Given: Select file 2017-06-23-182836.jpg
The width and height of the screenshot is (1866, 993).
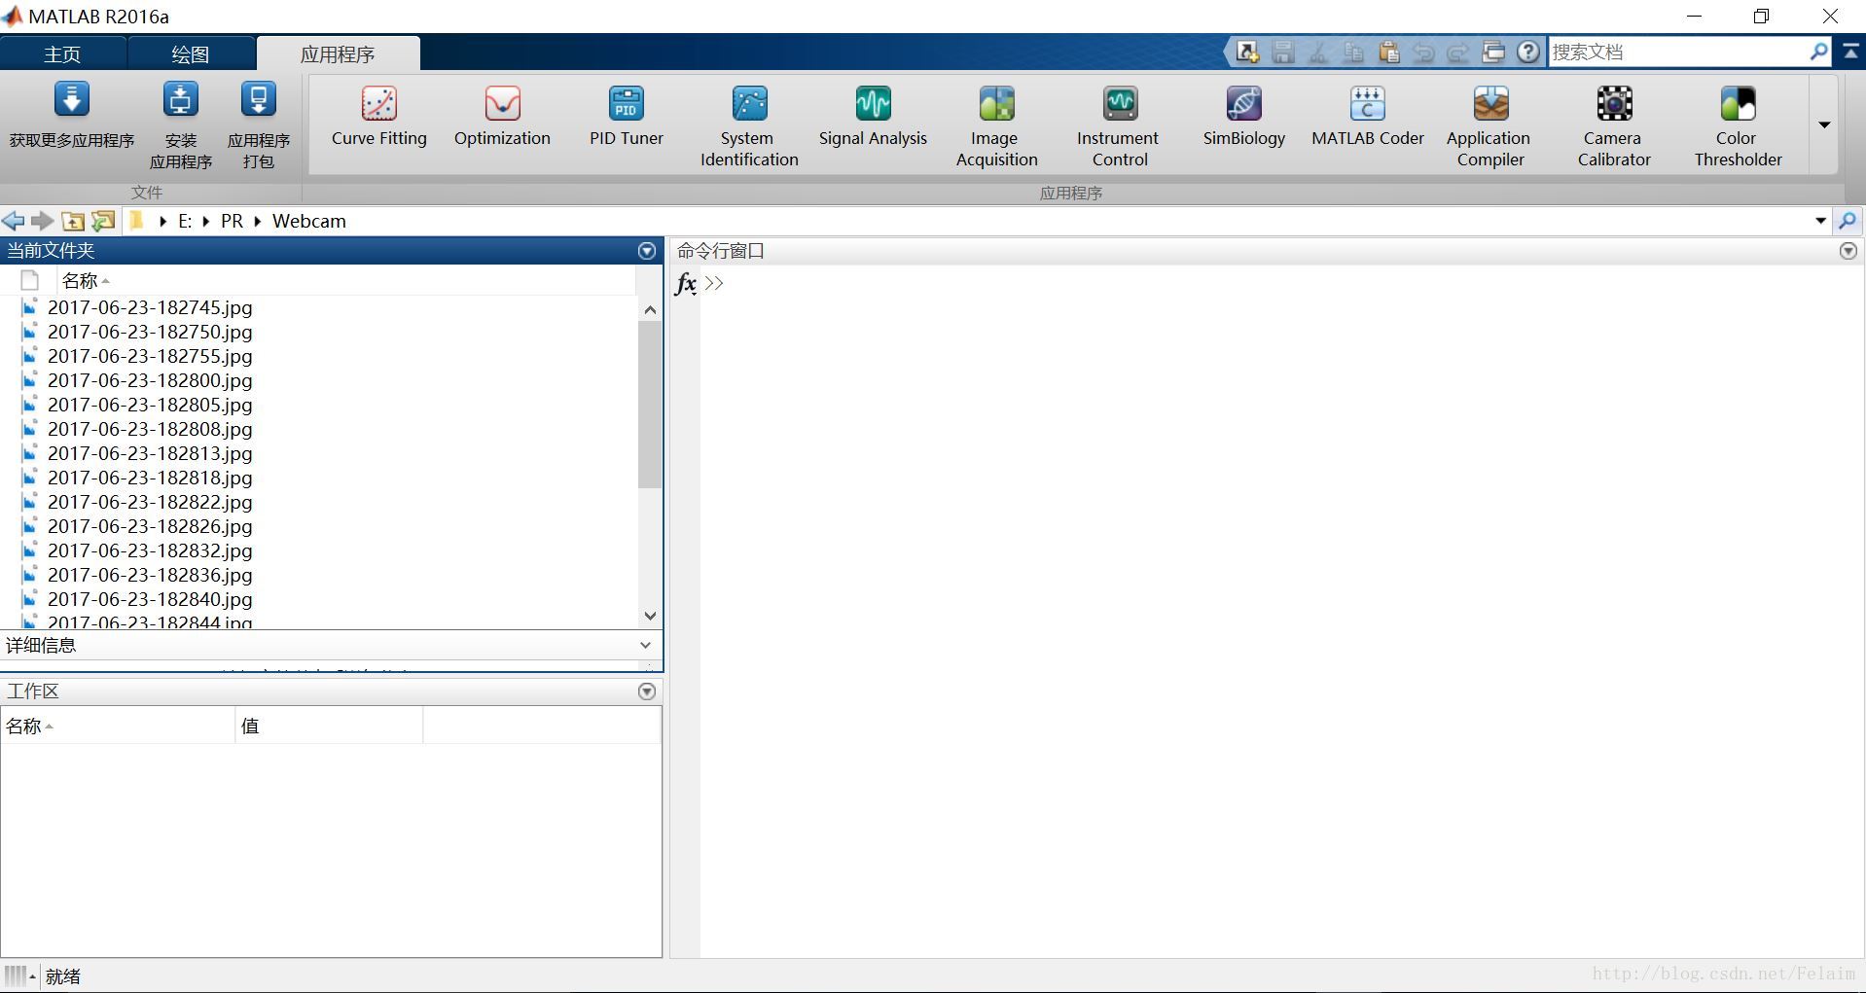Looking at the screenshot, I should (150, 575).
